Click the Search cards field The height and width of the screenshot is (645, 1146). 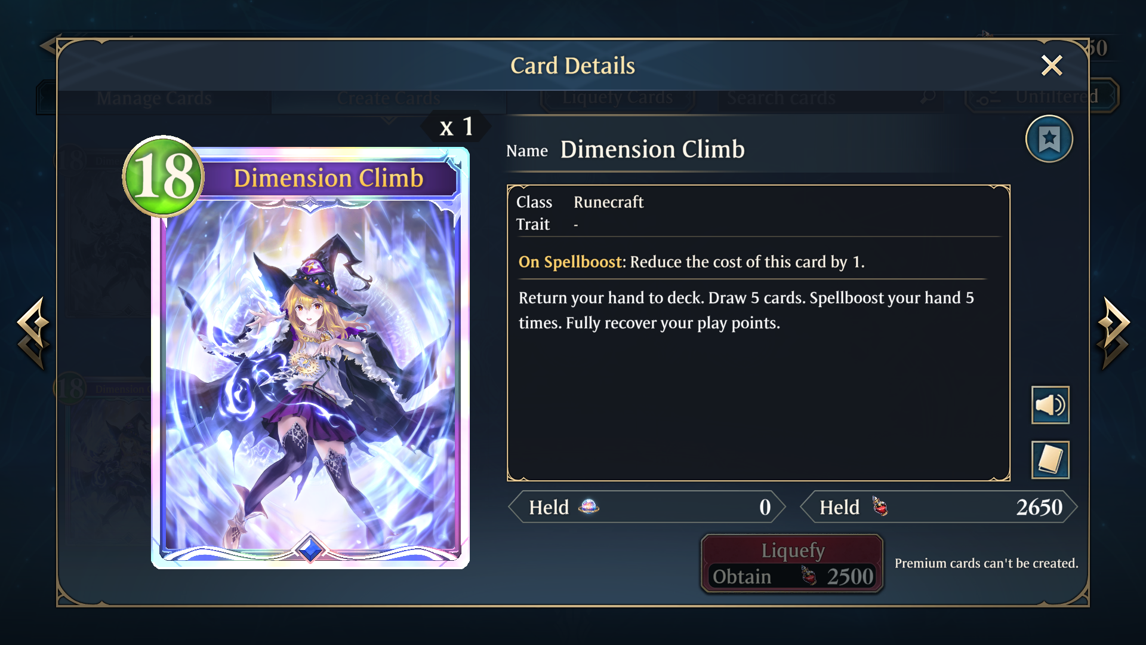point(830,97)
